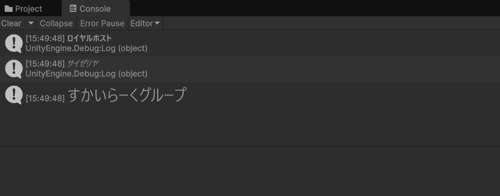
Task: Click the empty detail pane at bottom
Action: pyautogui.click(x=250, y=171)
